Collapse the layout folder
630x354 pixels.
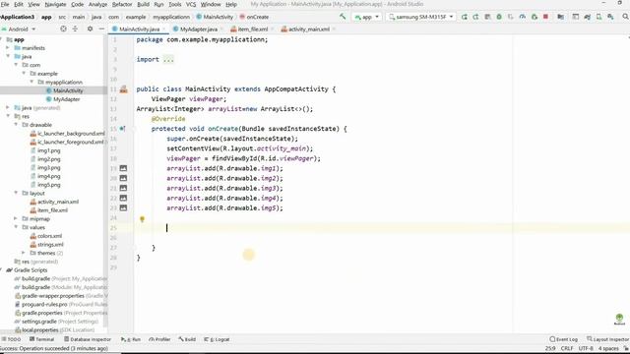pyautogui.click(x=16, y=193)
